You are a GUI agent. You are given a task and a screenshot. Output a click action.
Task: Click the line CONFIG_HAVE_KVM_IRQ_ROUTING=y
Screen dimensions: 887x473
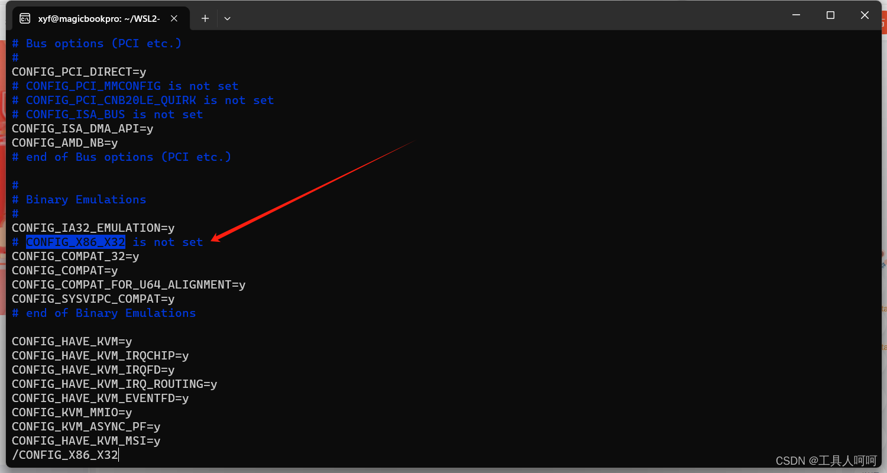114,384
